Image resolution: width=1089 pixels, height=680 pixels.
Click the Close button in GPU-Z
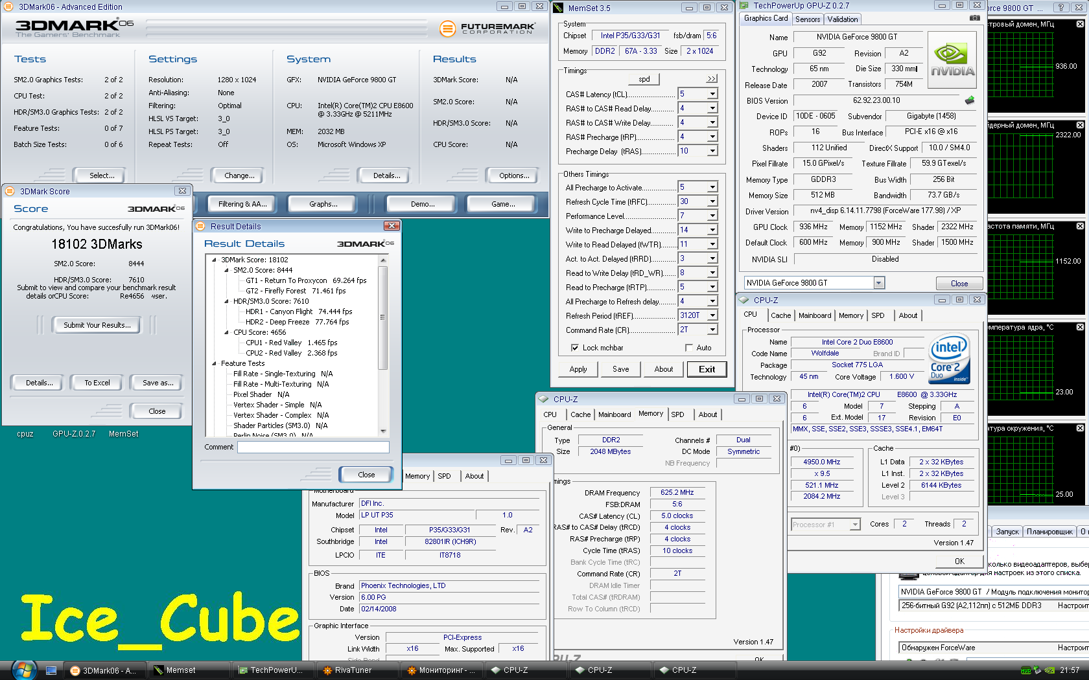coord(959,284)
